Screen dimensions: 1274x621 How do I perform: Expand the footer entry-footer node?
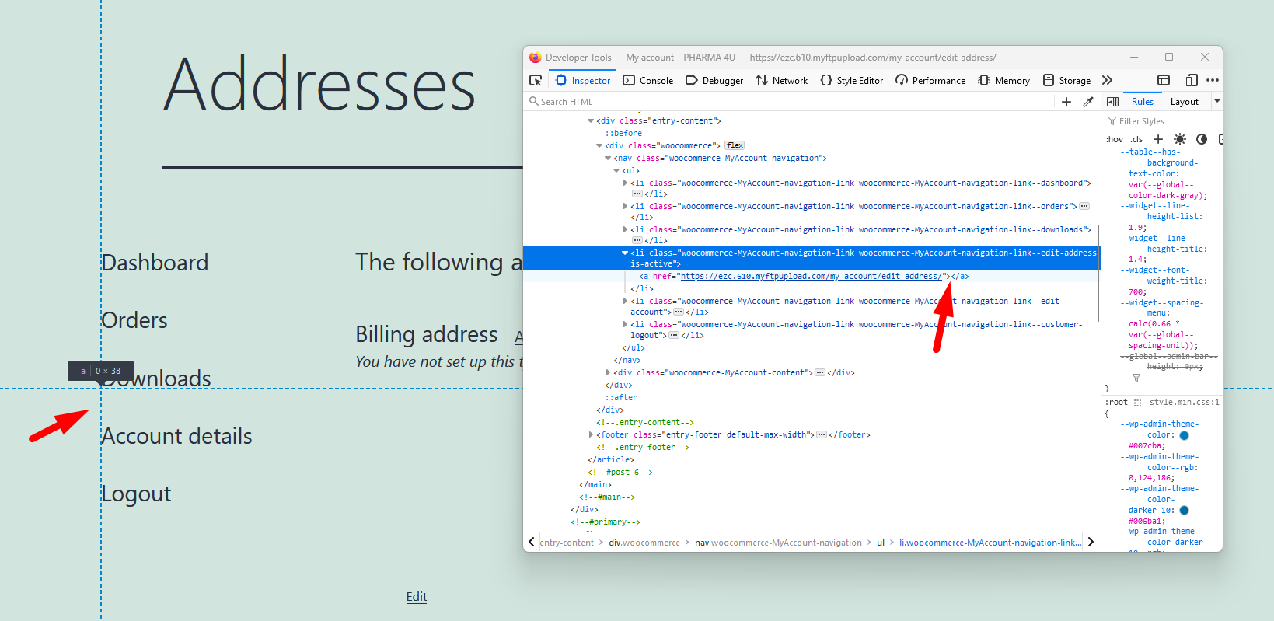pyautogui.click(x=591, y=435)
